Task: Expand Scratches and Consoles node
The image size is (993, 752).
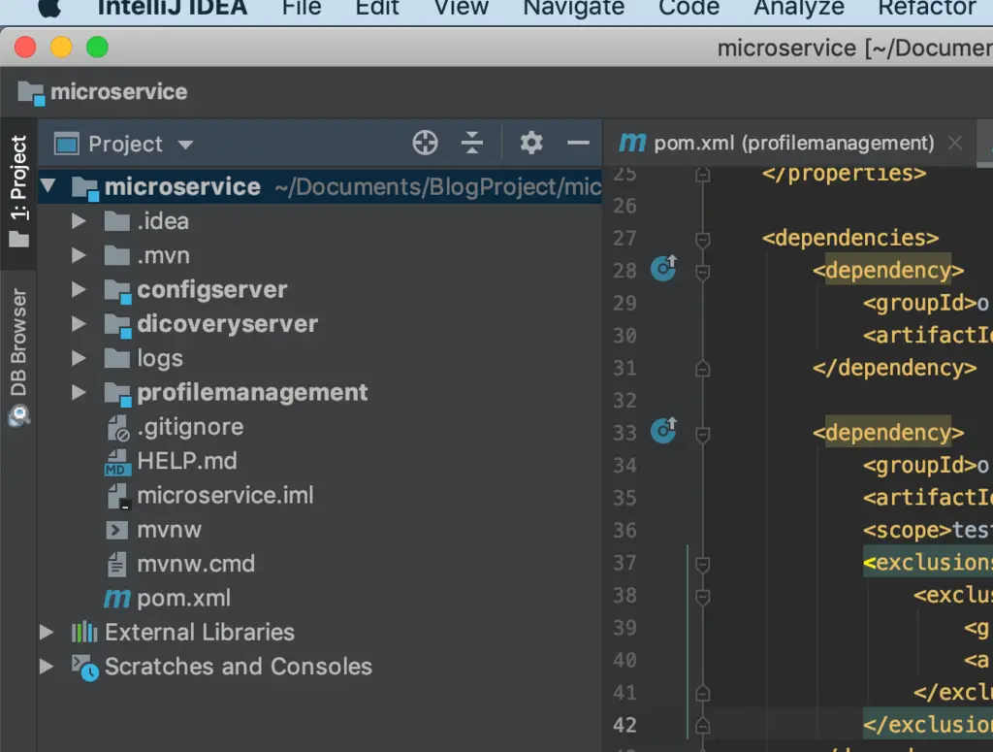Action: tap(47, 667)
